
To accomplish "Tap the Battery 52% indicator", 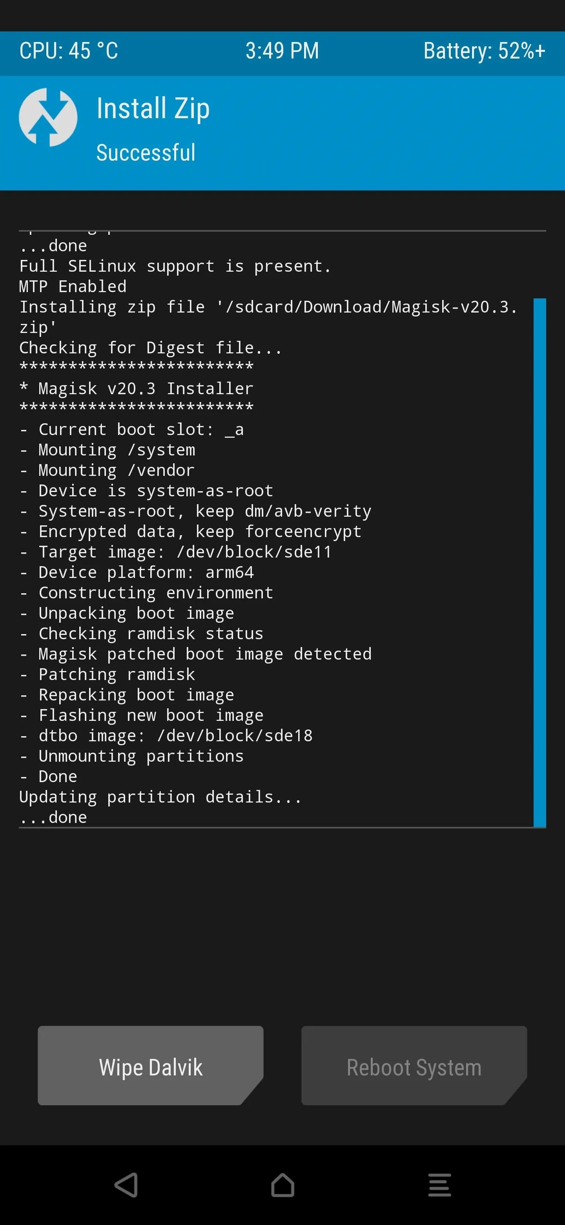I will [x=484, y=51].
